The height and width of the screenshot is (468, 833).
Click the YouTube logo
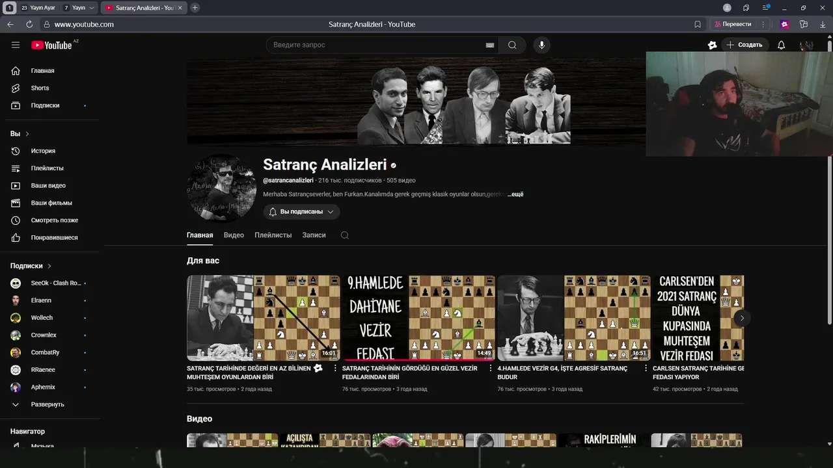click(x=51, y=45)
